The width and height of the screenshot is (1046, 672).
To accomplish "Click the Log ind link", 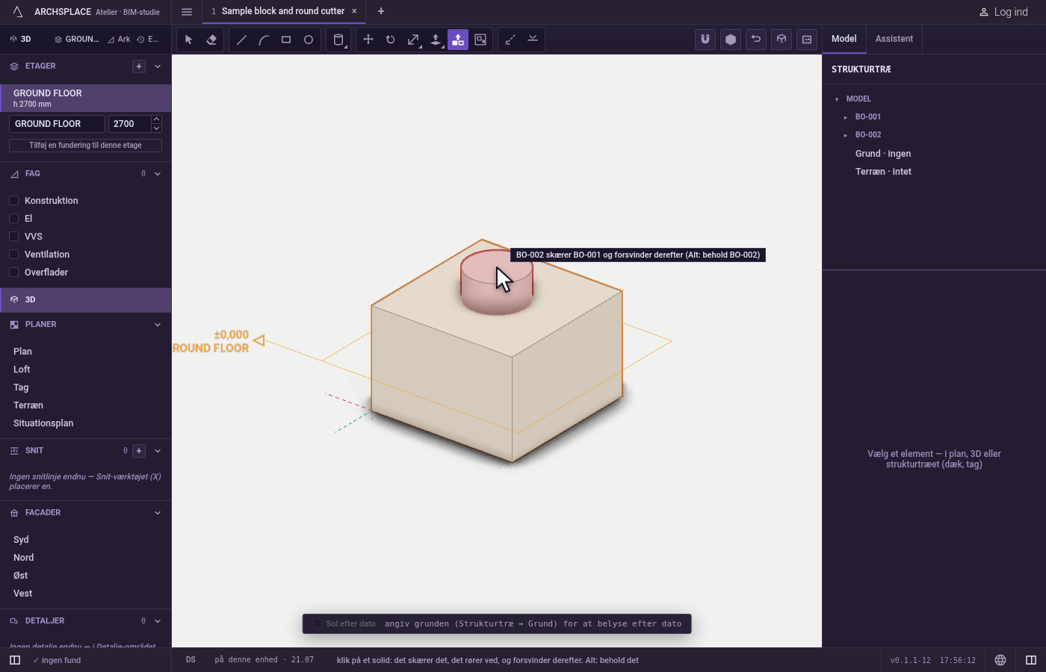I will pos(1004,12).
